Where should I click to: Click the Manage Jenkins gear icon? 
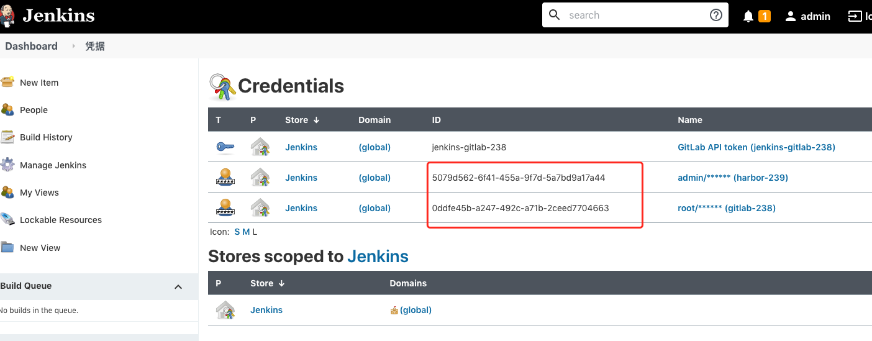click(x=7, y=165)
